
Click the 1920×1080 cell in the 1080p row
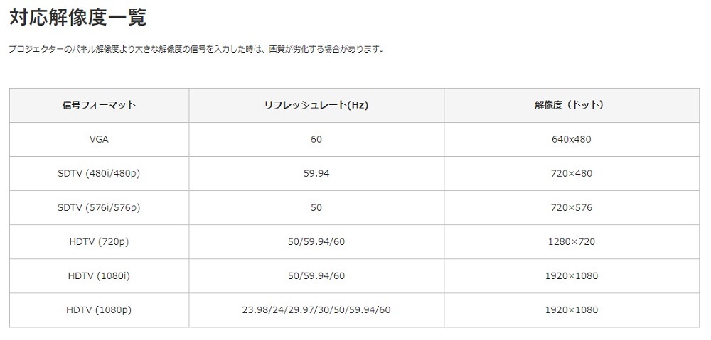[571, 309]
